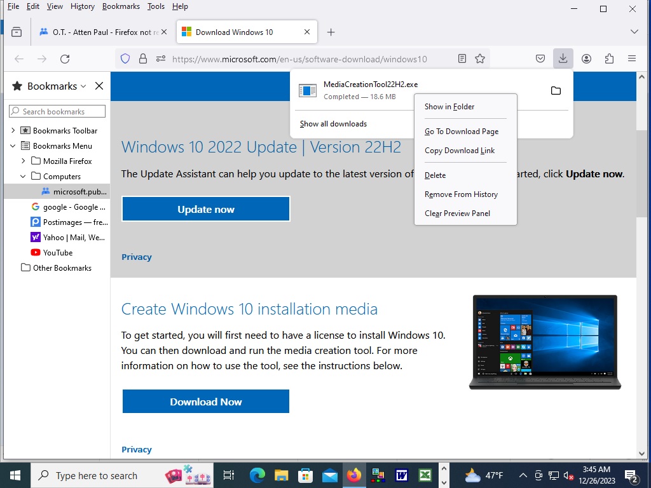Viewport: 651px width, 488px height.
Task: Click the Reload page icon
Action: [x=65, y=59]
